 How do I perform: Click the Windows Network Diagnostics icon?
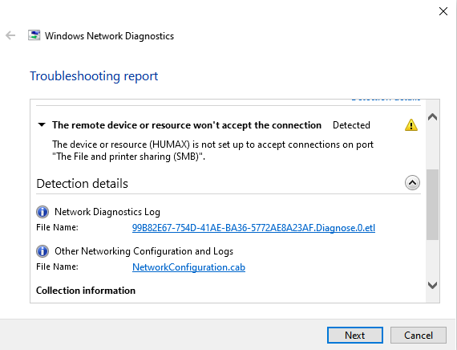click(x=34, y=35)
